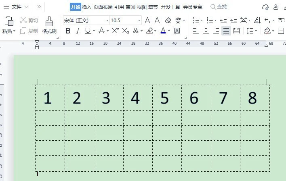Open the 开发工具 tab
Image resolution: width=286 pixels, height=181 pixels.
(x=170, y=7)
